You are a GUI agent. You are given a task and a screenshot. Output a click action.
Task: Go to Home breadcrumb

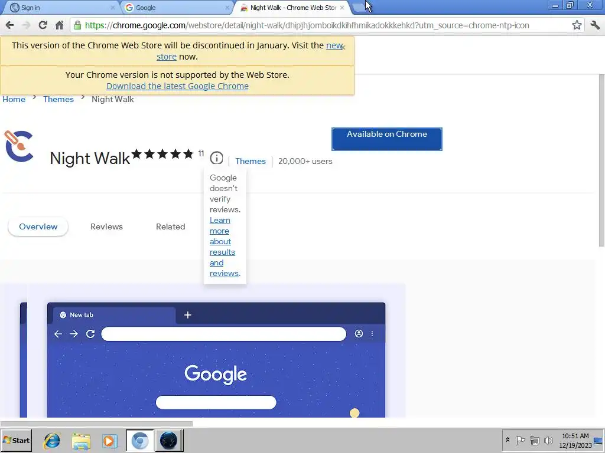[x=14, y=99]
